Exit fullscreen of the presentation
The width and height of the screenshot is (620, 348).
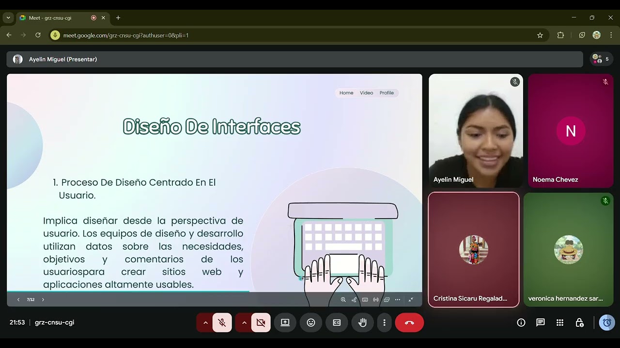pos(411,300)
